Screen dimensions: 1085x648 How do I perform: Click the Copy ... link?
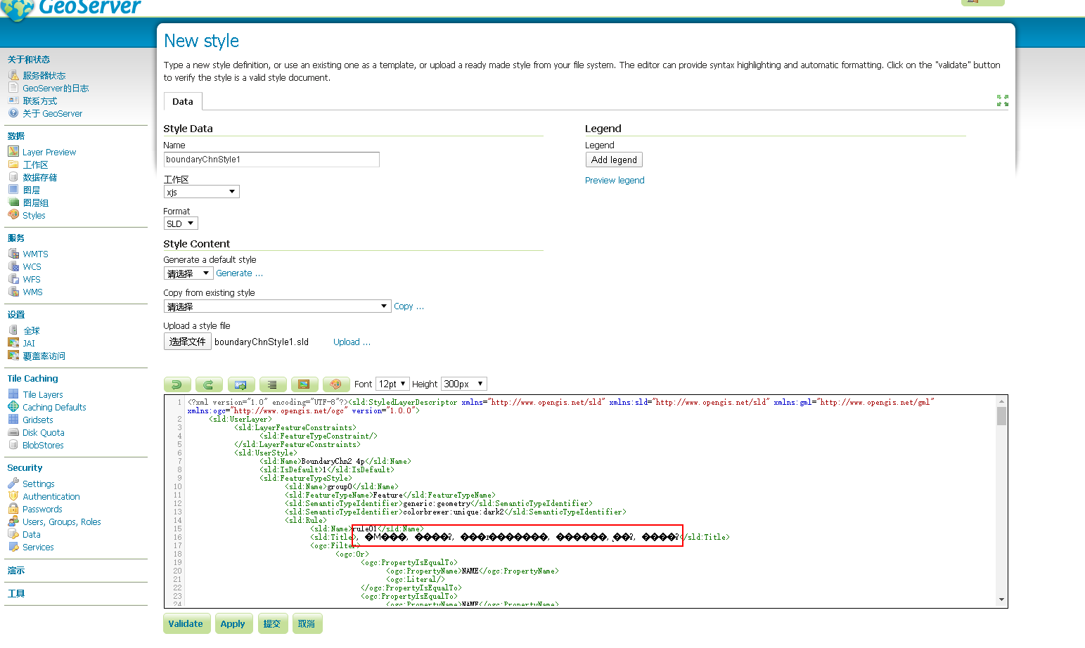[x=409, y=306]
